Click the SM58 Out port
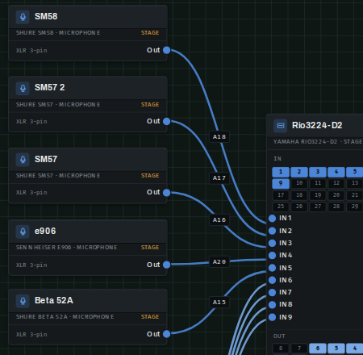This screenshot has width=363, height=355. pyautogui.click(x=167, y=50)
